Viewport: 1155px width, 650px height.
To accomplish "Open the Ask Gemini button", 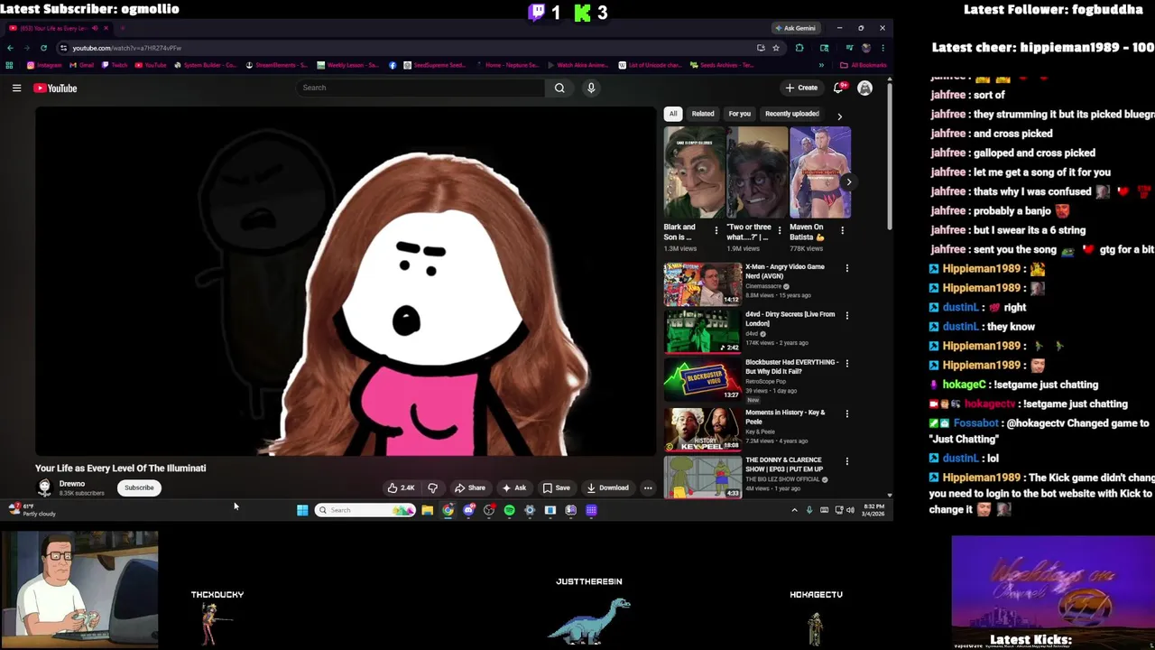I will [795, 28].
